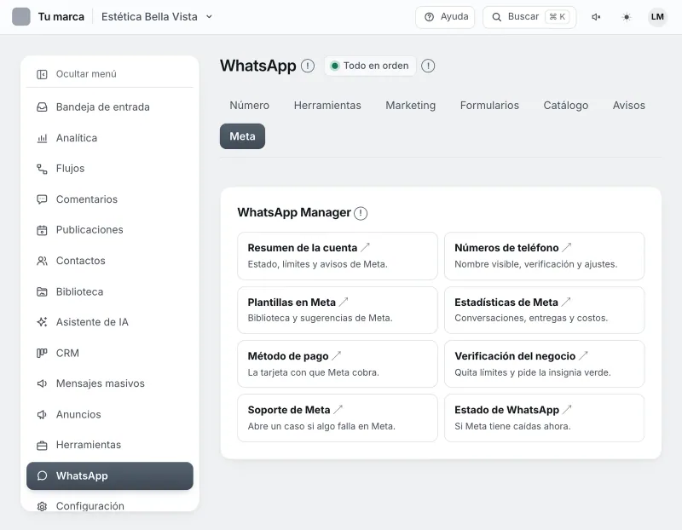Click external arrow icon on Plantillas en Meta
Image resolution: width=682 pixels, height=530 pixels.
[x=344, y=302]
